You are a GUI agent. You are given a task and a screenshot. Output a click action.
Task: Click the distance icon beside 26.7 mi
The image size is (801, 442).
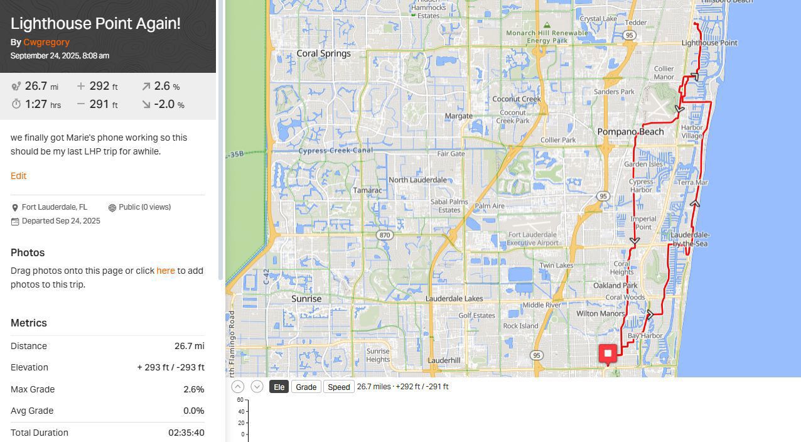point(16,87)
